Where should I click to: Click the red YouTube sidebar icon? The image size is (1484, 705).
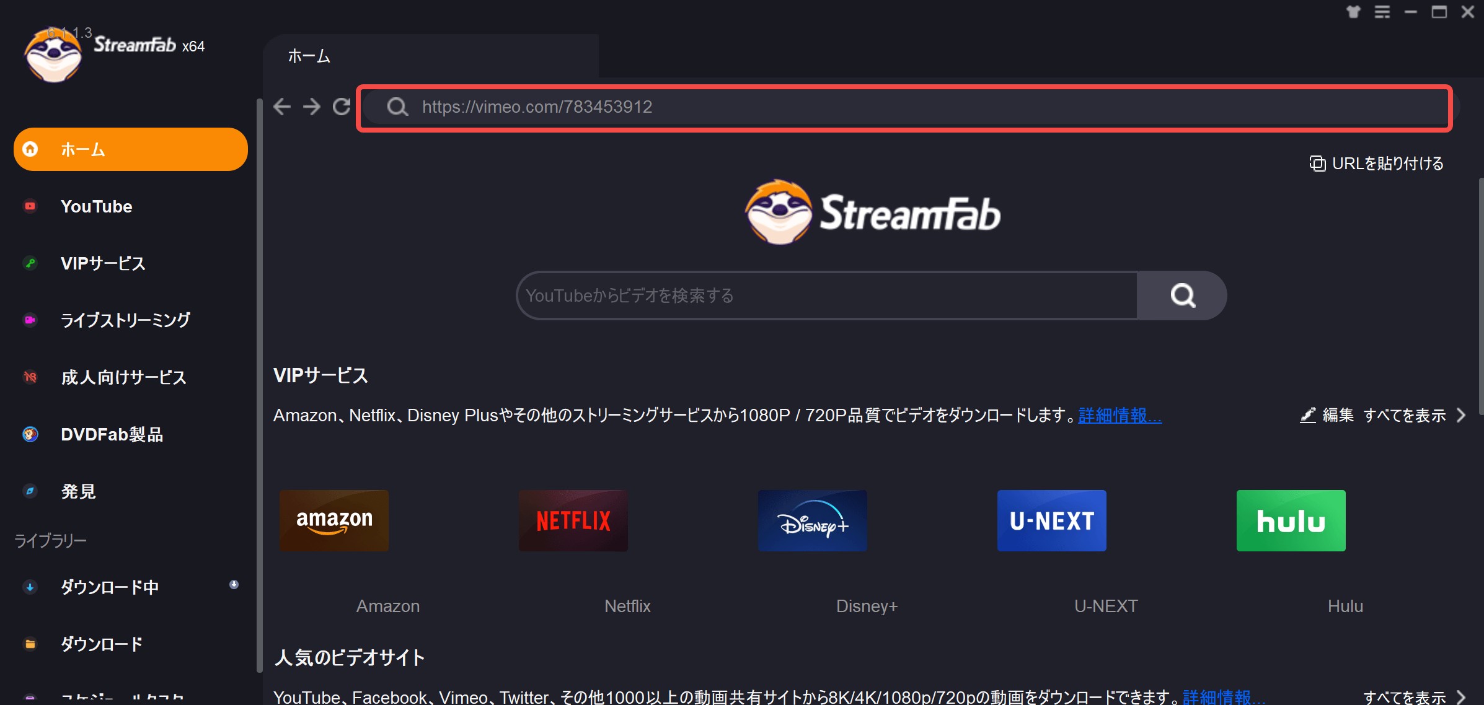pos(30,206)
